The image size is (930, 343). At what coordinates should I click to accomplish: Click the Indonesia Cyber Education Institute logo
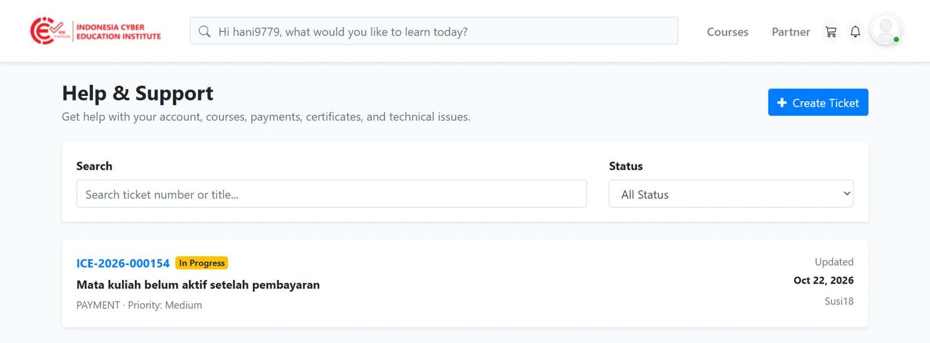[x=95, y=31]
